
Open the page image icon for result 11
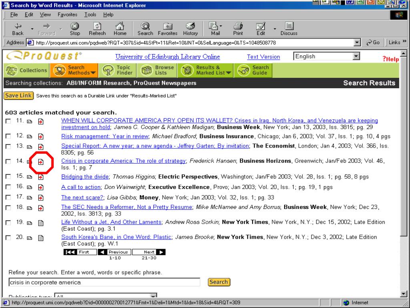point(41,122)
